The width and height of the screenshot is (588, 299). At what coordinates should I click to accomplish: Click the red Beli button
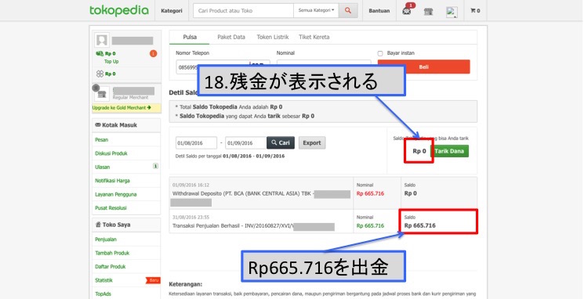point(423,67)
